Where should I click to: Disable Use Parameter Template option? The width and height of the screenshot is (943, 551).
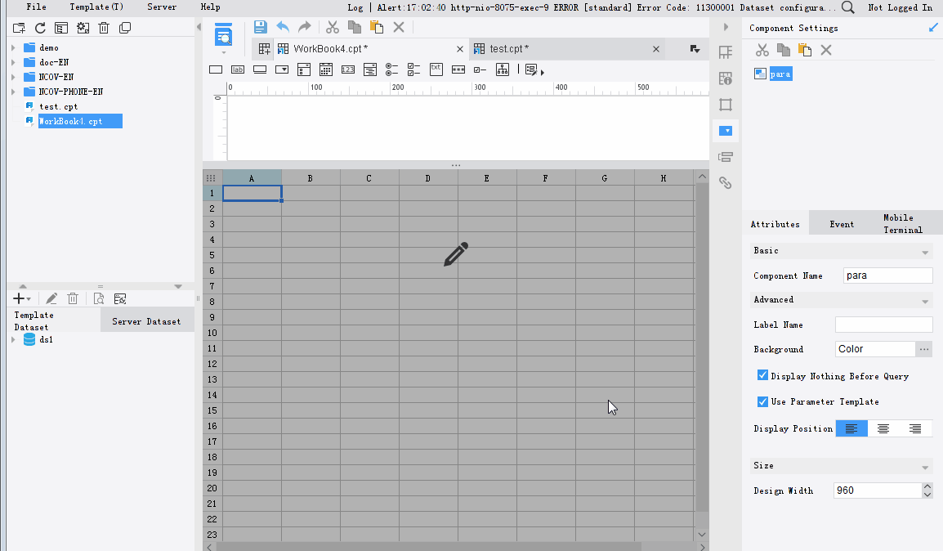[762, 401]
